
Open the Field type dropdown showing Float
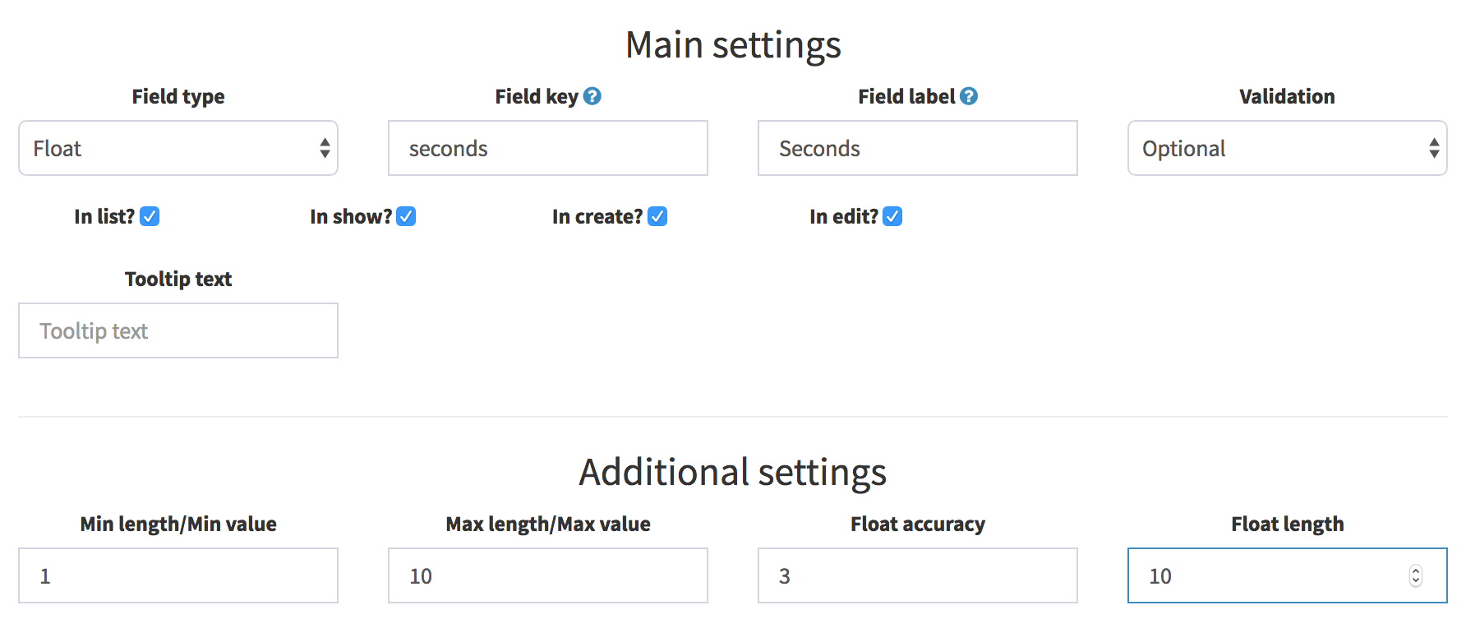pyautogui.click(x=178, y=148)
